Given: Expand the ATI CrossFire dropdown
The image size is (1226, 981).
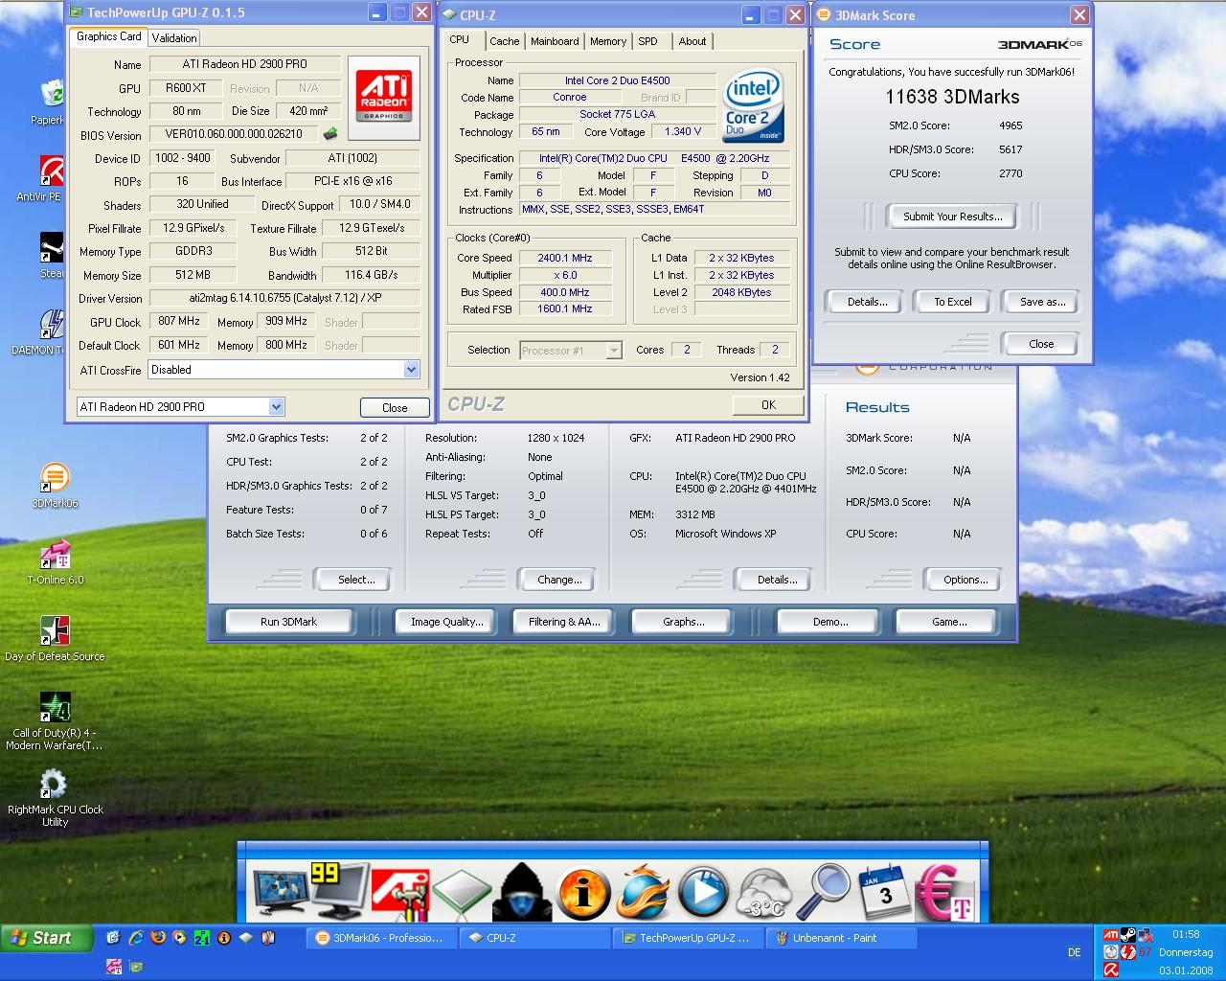Looking at the screenshot, I should tap(411, 370).
